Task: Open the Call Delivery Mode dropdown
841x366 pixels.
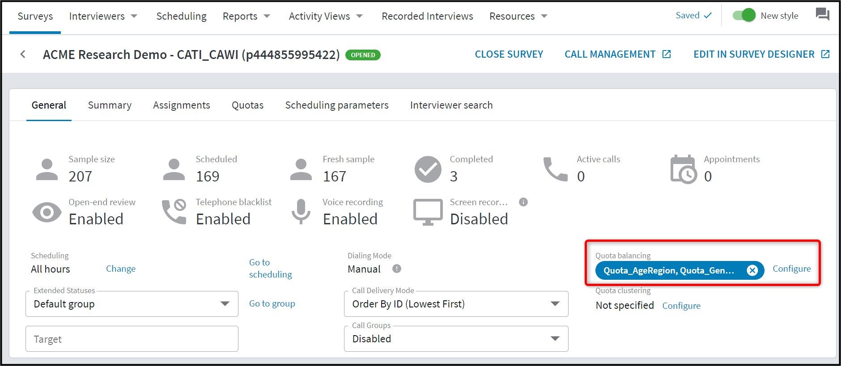Action: [456, 304]
